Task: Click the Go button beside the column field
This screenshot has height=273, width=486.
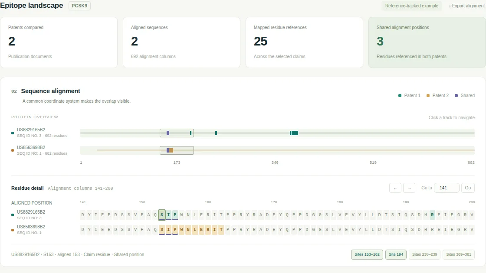Action: 468,188
